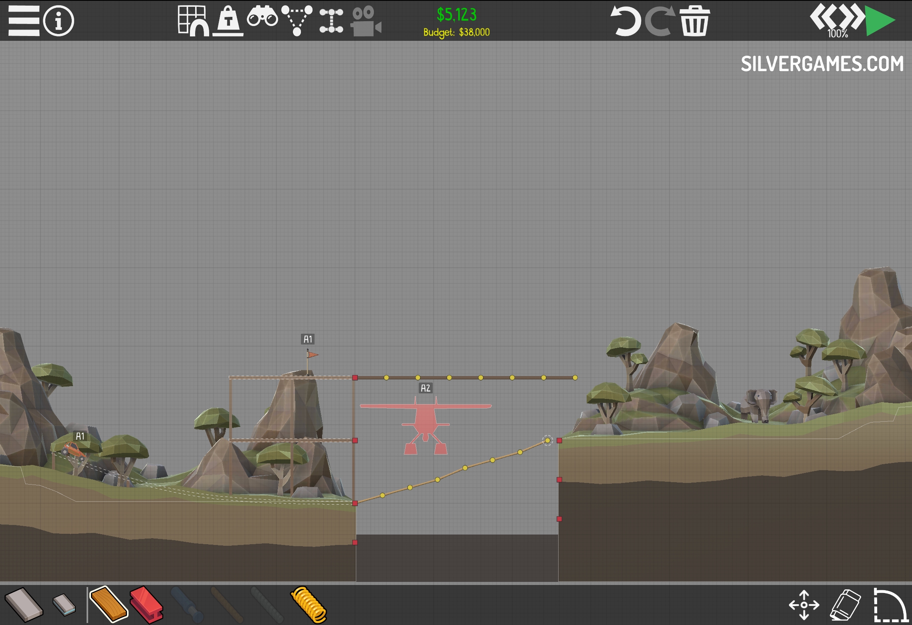Viewport: 912px width, 625px height.
Task: Select the wood material
Action: pyautogui.click(x=108, y=605)
